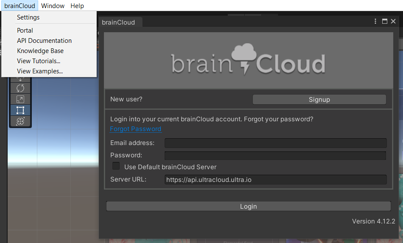403x243 pixels.
Task: Choose Portal from the brainCloud menu
Action: pos(49,30)
